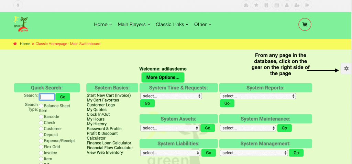Click Home in the breadcrumb

point(25,44)
